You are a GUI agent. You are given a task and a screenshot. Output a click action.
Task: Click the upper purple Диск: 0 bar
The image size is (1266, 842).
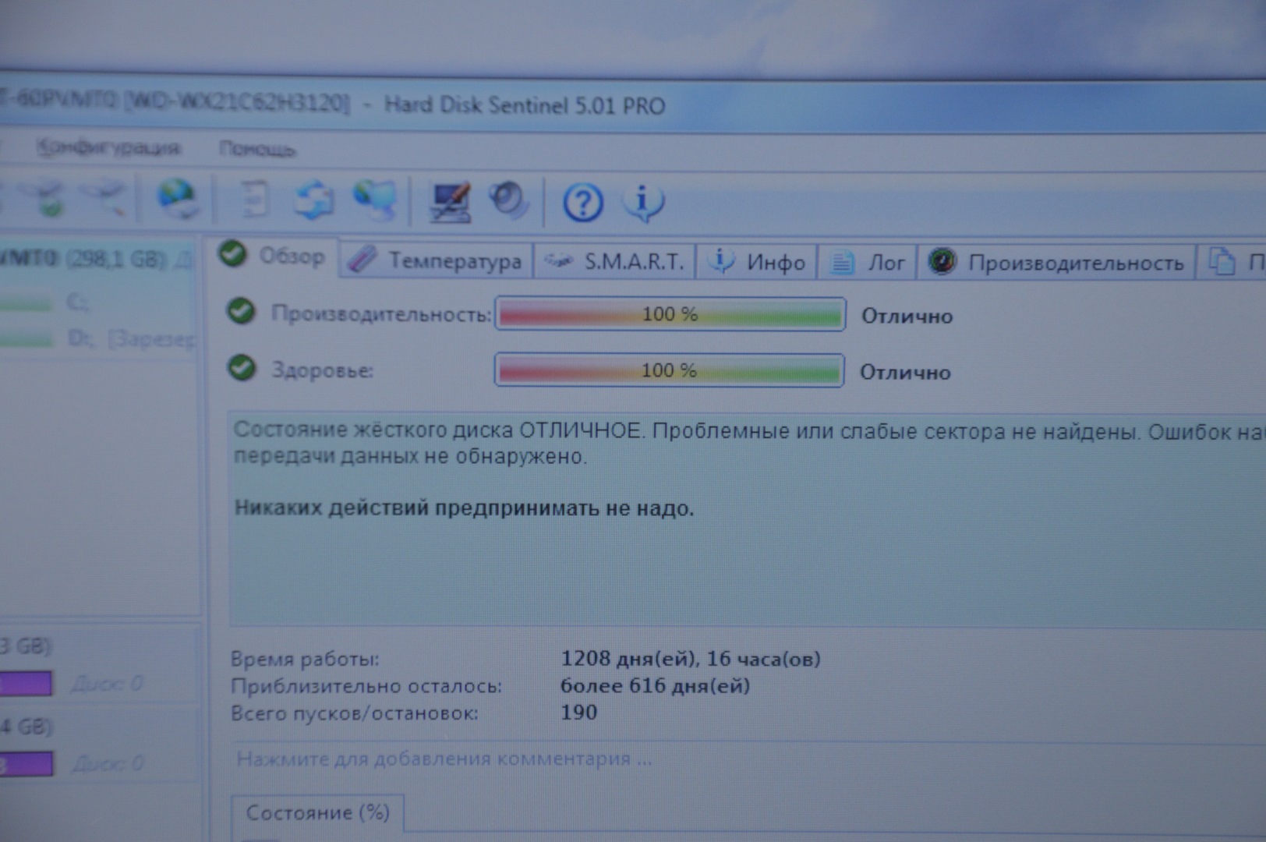point(26,684)
